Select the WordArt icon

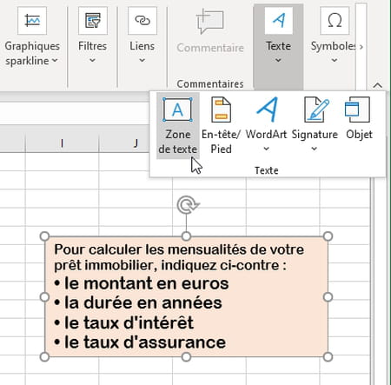(x=267, y=110)
